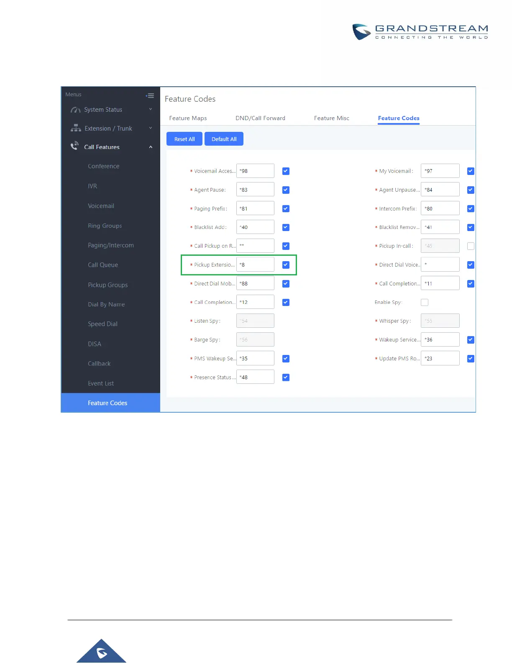Click the Direct Dial Mobile *88 field
Viewport: 512px width, 663px height.
tap(255, 283)
